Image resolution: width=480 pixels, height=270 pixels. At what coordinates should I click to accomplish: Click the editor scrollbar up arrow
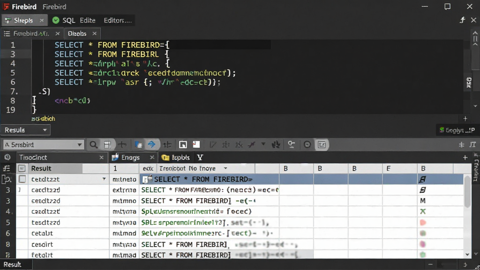pyautogui.click(x=475, y=33)
